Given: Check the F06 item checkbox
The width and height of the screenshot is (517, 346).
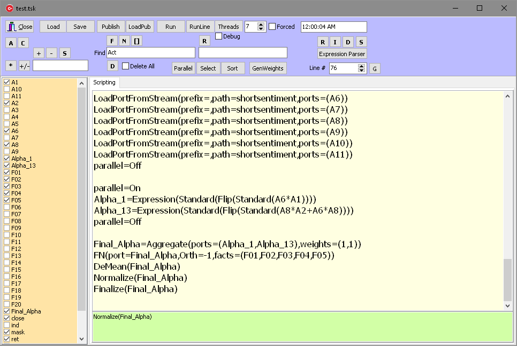Looking at the screenshot, I should (x=6, y=207).
